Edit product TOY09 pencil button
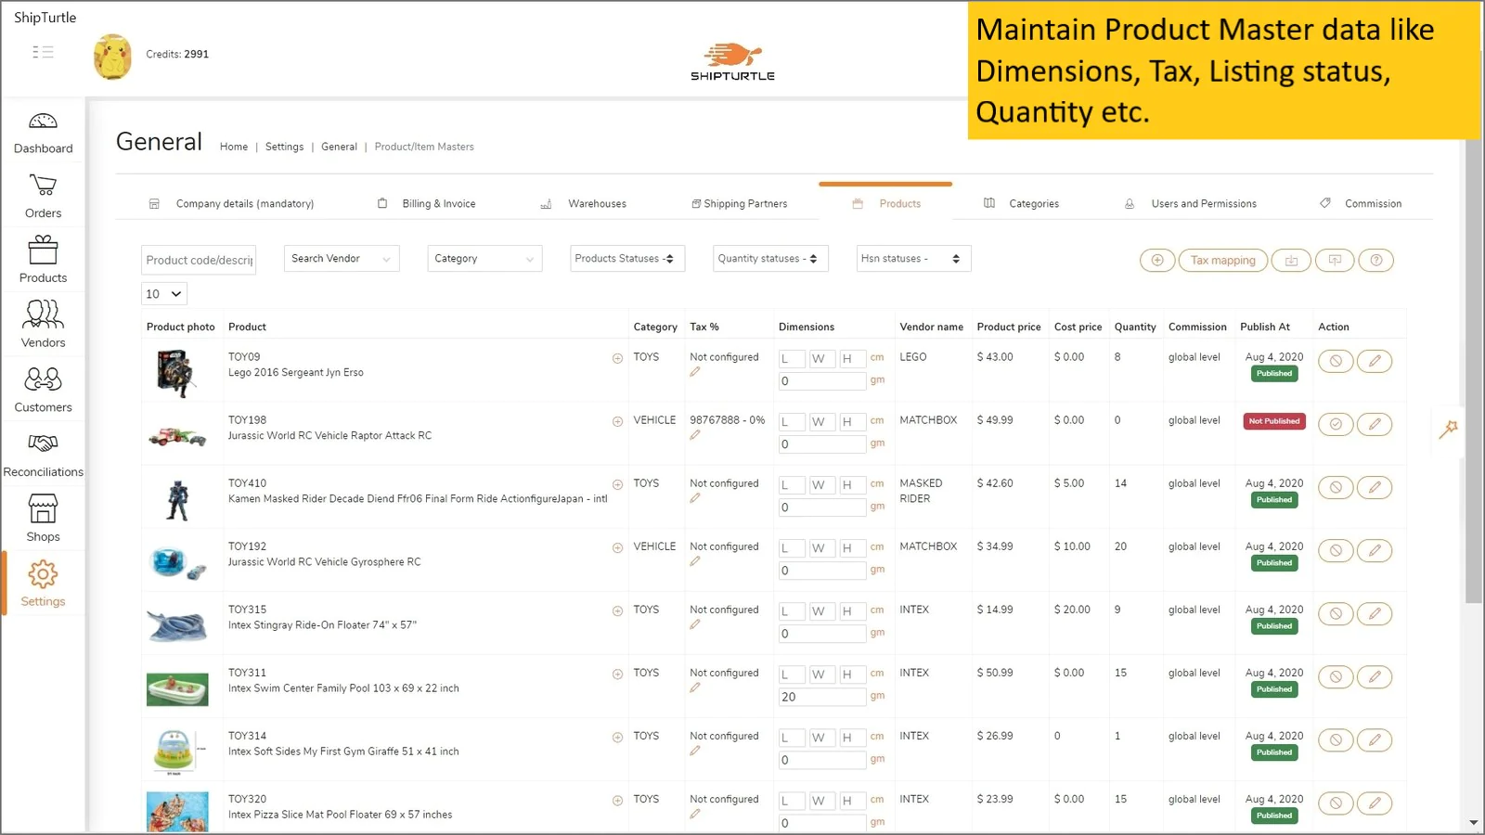 1375,361
